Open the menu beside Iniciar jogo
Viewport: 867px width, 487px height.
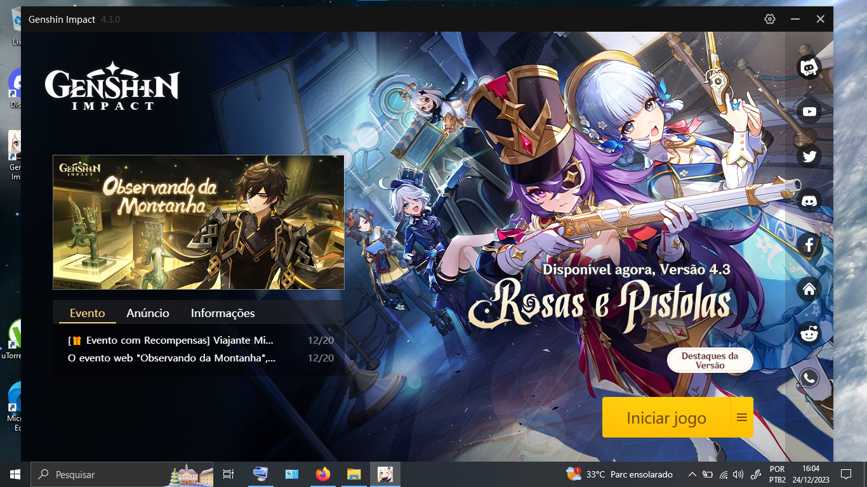point(742,417)
